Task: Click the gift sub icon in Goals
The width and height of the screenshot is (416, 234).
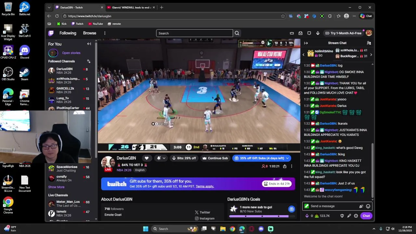Action: click(x=292, y=209)
